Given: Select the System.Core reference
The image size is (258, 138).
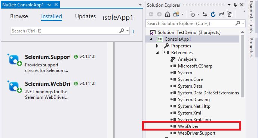Looking at the screenshot, I should pyautogui.click(x=190, y=79).
